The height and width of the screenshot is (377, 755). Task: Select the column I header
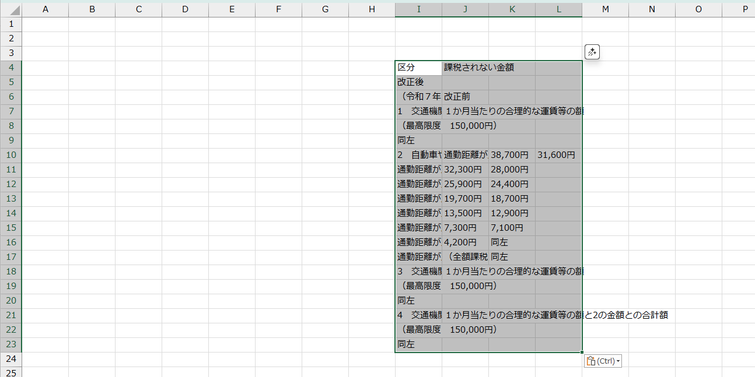pyautogui.click(x=418, y=10)
